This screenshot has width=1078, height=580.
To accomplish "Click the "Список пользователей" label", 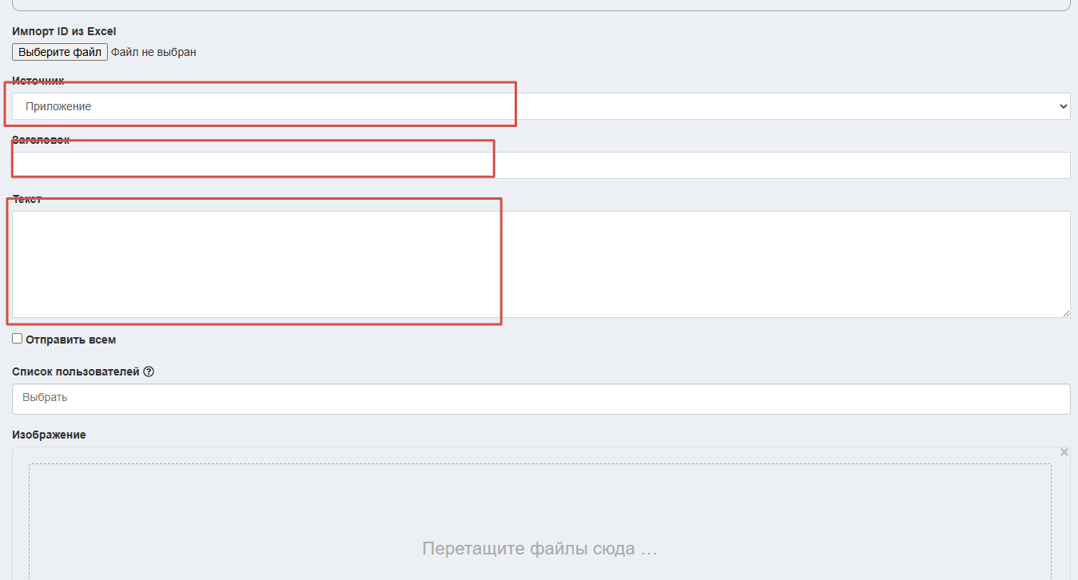I will [x=76, y=371].
